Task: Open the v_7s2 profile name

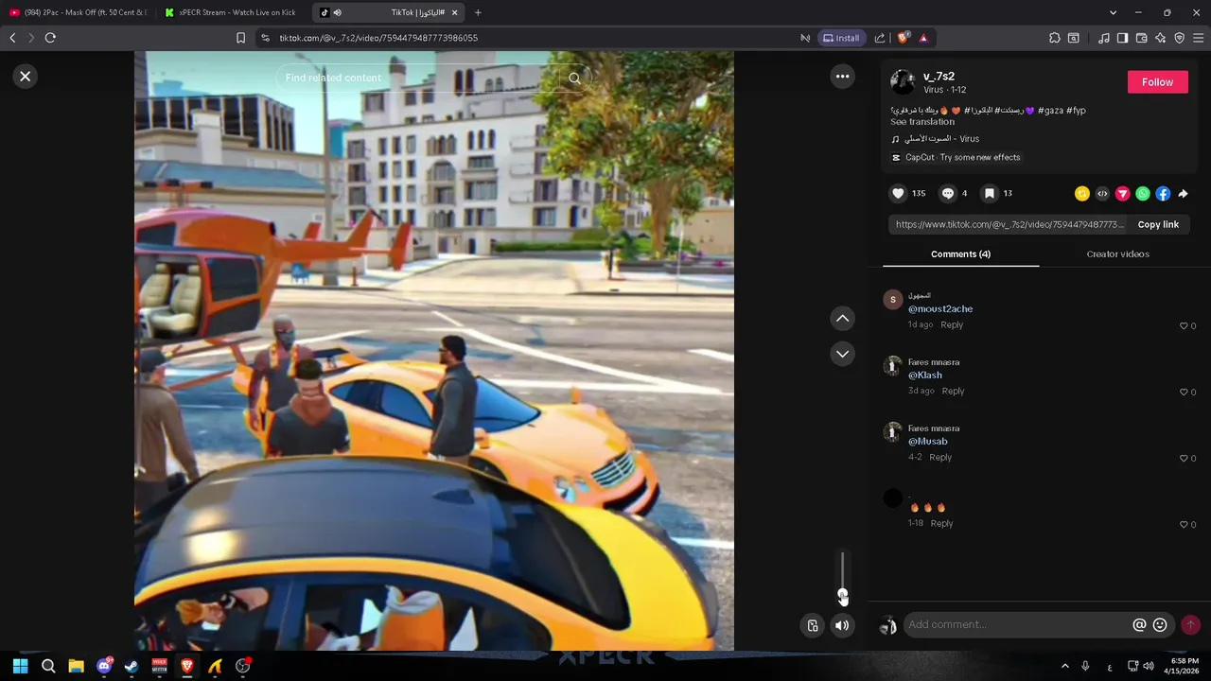Action: point(939,77)
